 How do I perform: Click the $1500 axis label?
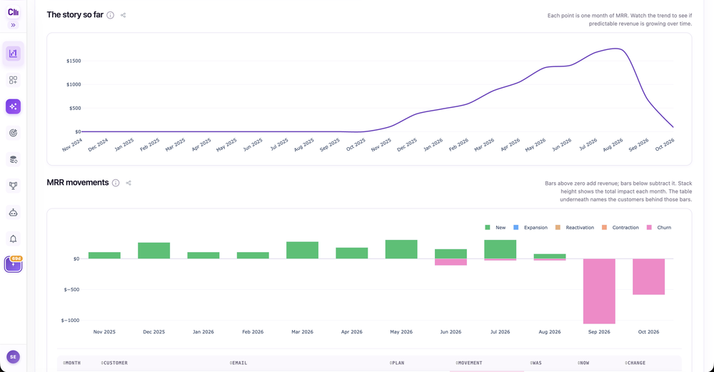74,61
